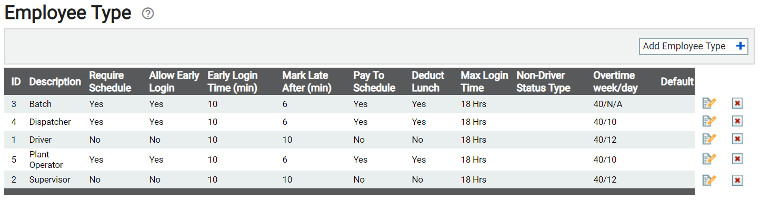Click the Default column header

pyautogui.click(x=677, y=82)
